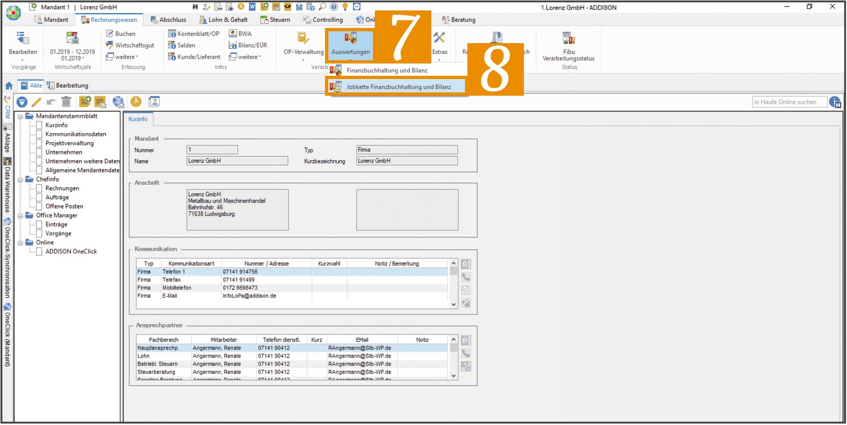Open the BWA report
This screenshot has height=425, width=847.
[240, 34]
